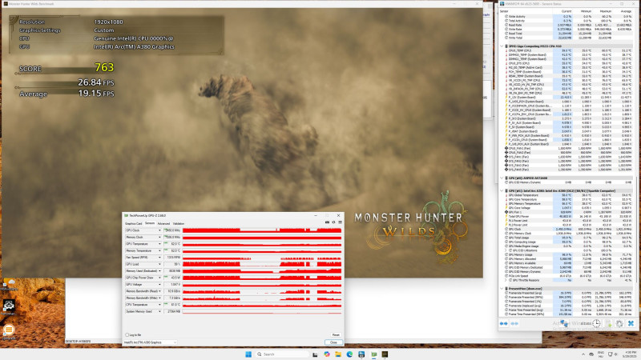Collapse the PresentMon section in HWiNFO
The width and height of the screenshot is (641, 360).
502,289
